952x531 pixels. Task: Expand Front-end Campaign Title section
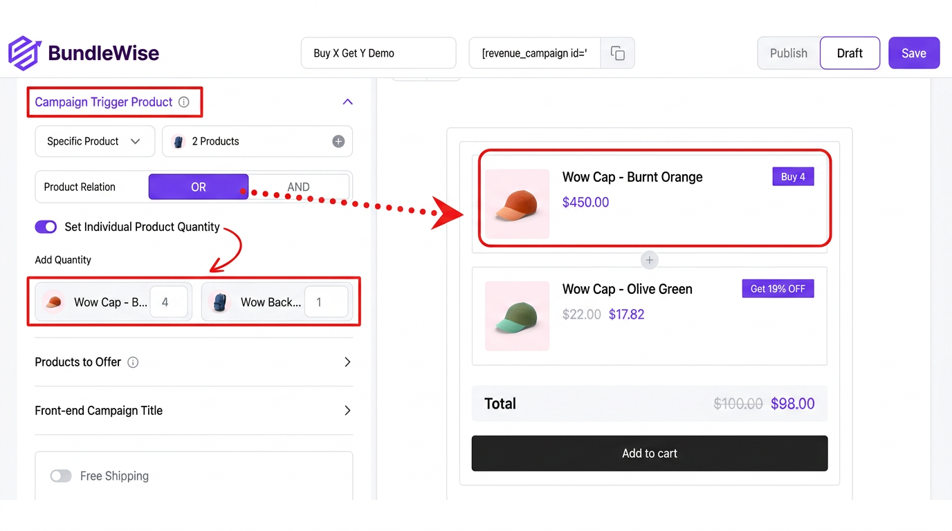tap(347, 411)
